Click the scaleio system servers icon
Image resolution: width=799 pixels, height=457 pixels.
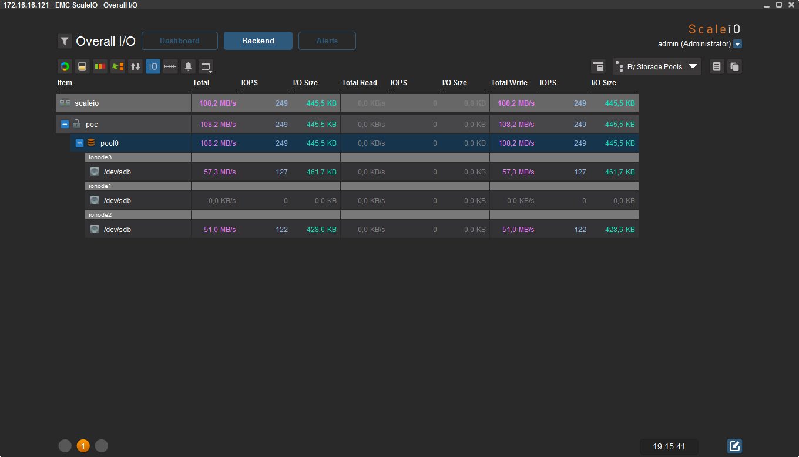click(x=65, y=103)
